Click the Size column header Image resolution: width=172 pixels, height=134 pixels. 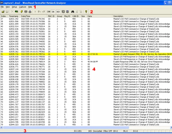83,16
